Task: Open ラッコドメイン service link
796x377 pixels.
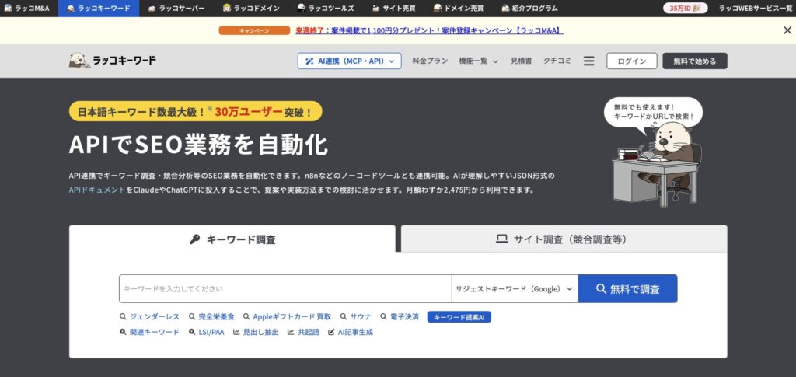Action: [x=251, y=8]
